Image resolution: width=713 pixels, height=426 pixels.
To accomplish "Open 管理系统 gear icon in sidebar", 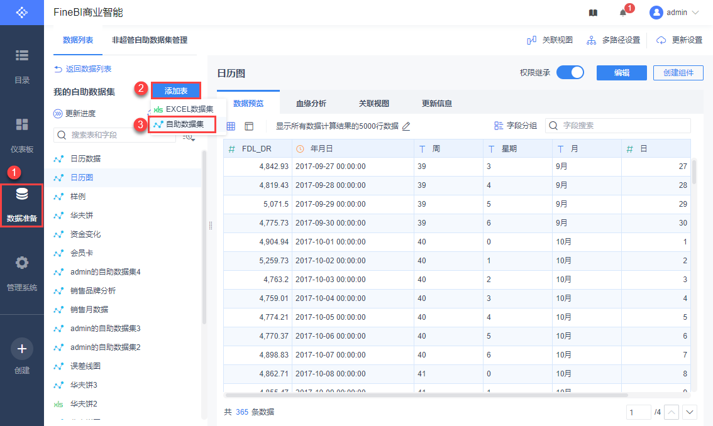I will tap(22, 263).
